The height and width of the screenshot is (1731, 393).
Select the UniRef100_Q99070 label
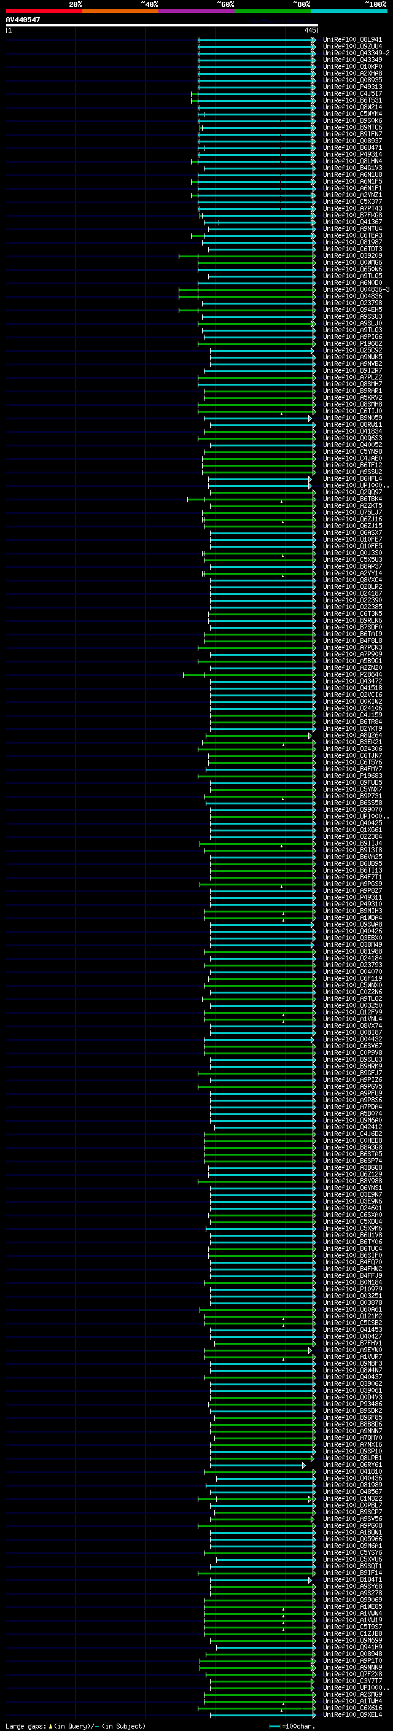click(352, 810)
